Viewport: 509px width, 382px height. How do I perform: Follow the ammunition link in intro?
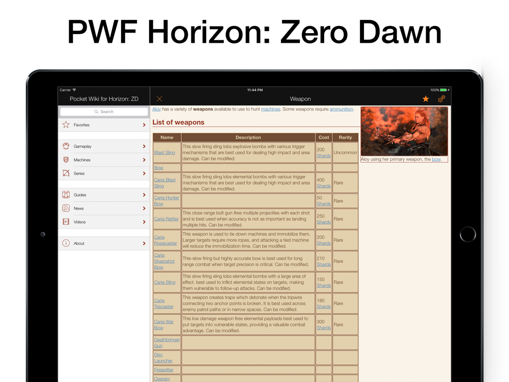pyautogui.click(x=341, y=109)
